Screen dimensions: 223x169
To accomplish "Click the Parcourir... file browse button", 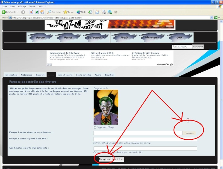I will coord(189,133).
